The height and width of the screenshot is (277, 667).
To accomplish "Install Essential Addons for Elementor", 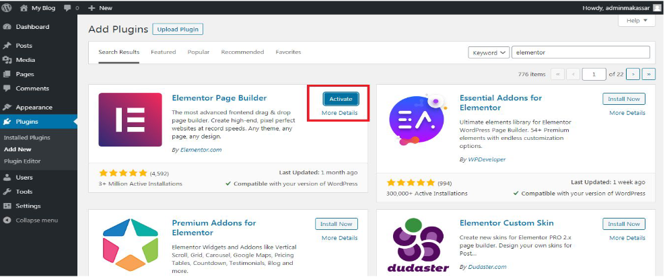I will (623, 99).
